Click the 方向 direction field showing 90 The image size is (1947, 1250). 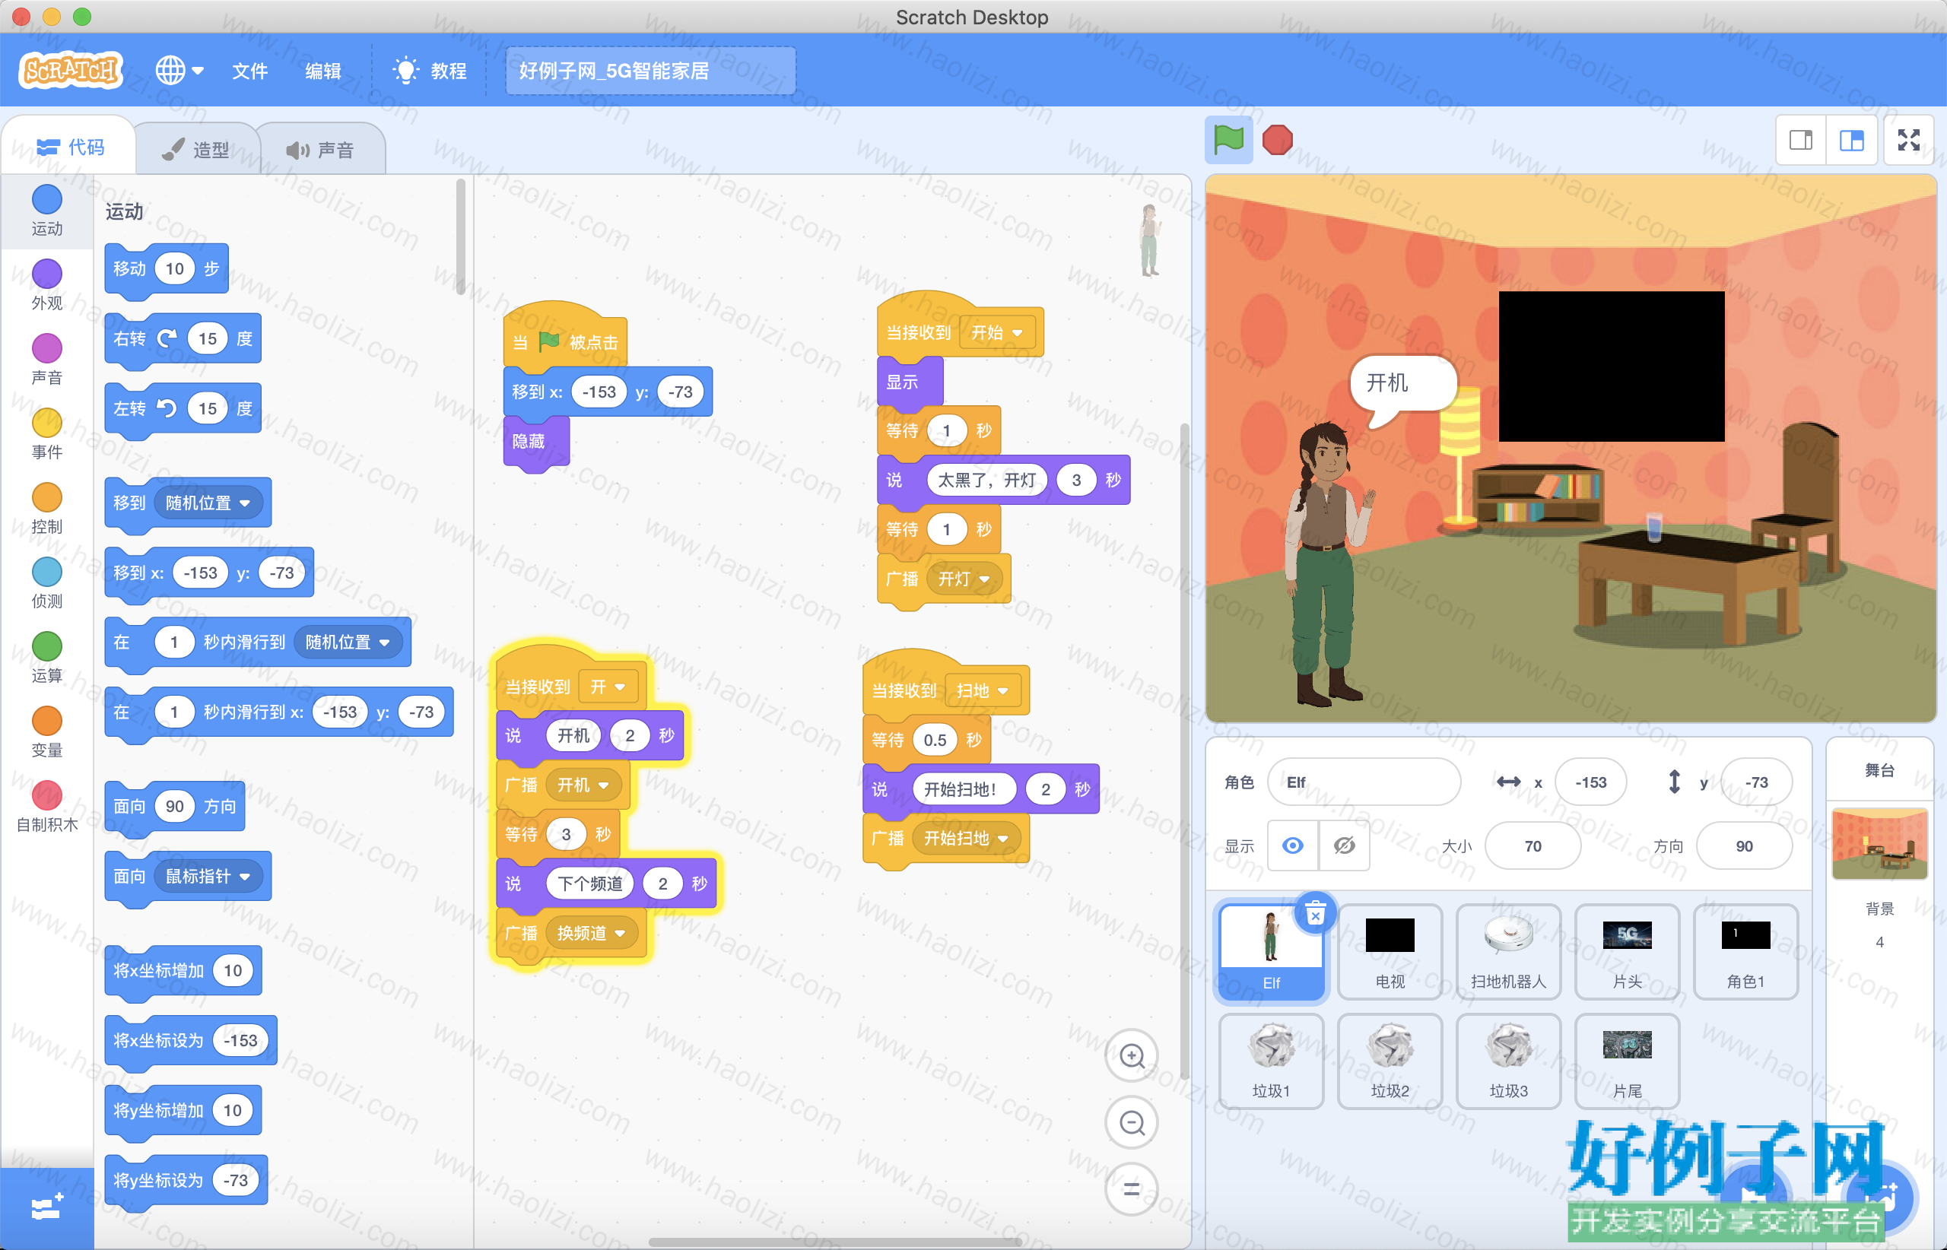[x=1744, y=846]
